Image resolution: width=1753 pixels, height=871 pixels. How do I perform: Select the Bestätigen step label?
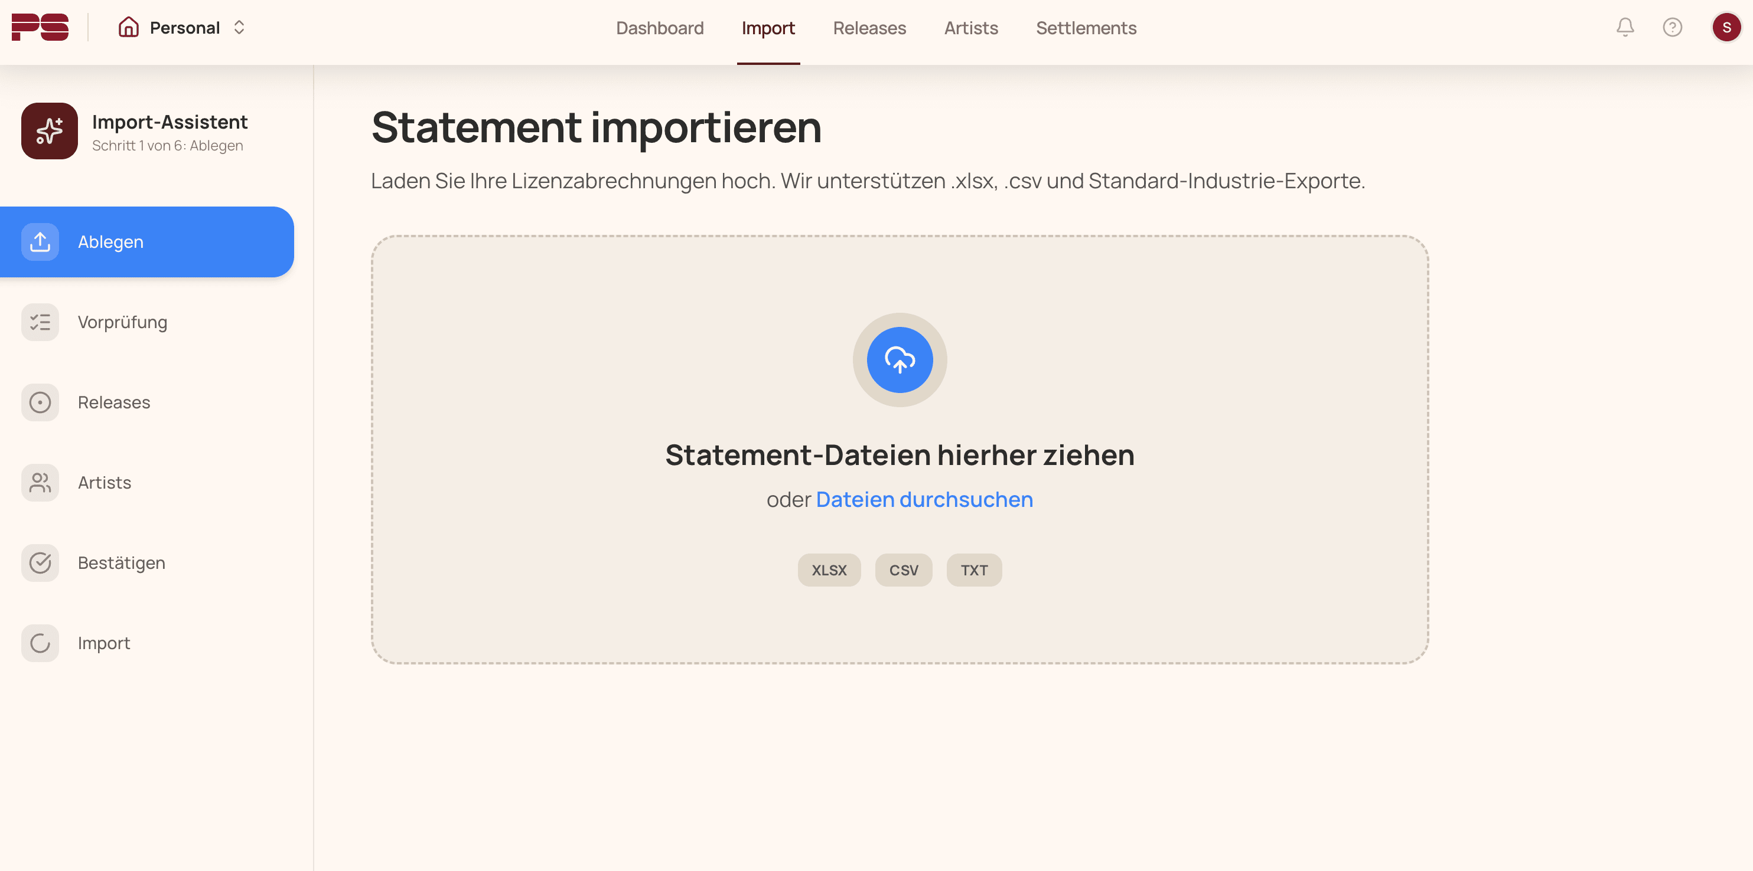121,562
